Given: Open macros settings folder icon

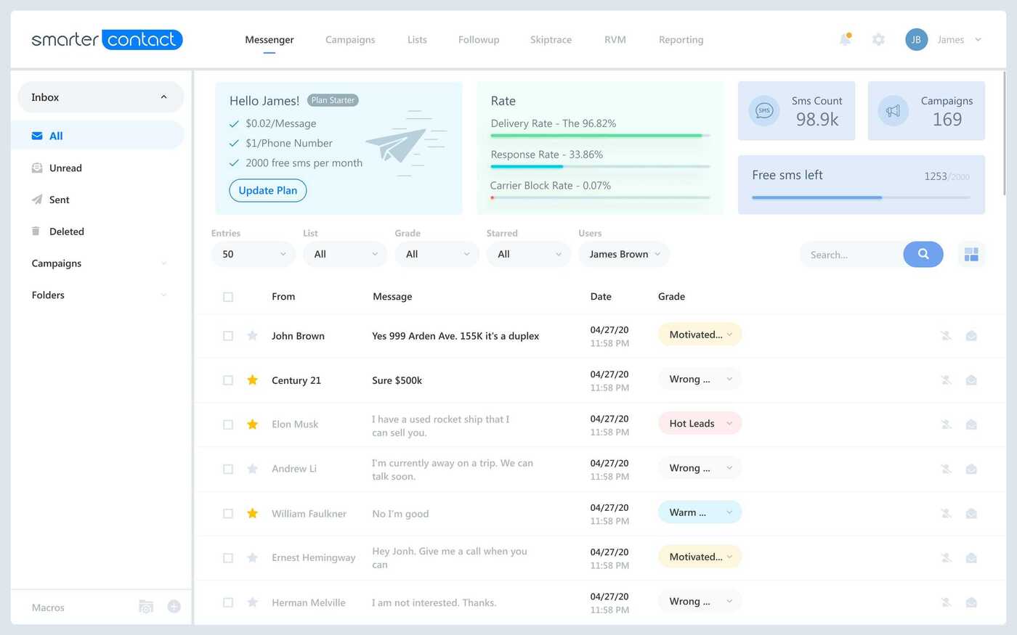Looking at the screenshot, I should [x=146, y=607].
